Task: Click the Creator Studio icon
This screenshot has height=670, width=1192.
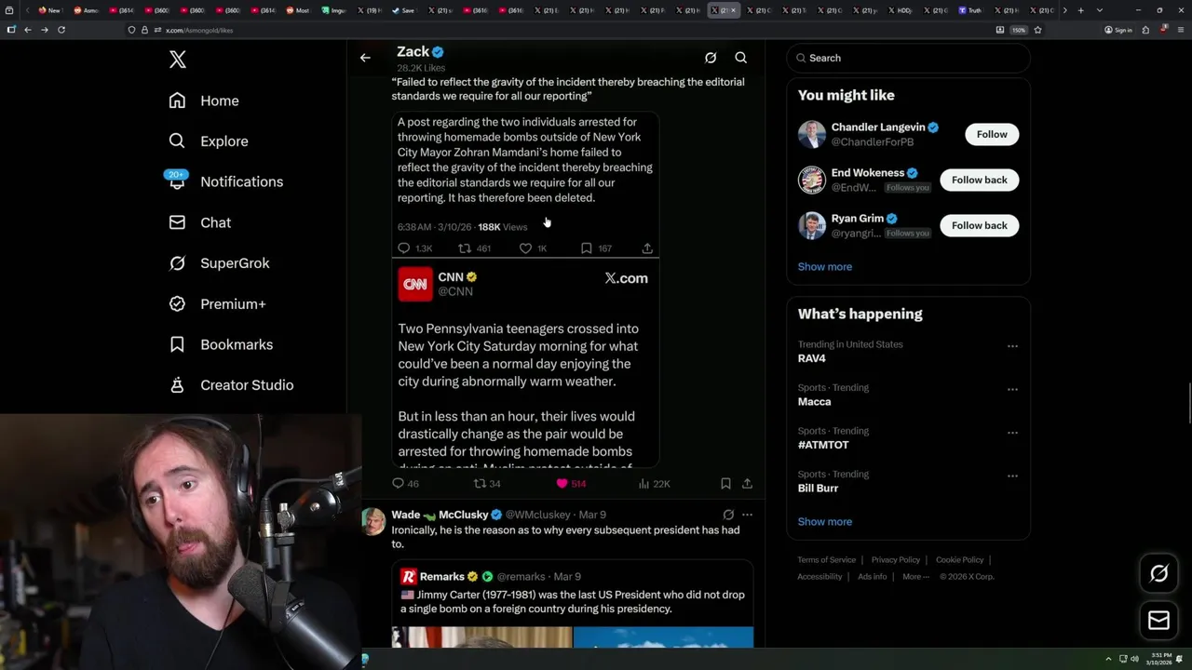Action: [177, 385]
